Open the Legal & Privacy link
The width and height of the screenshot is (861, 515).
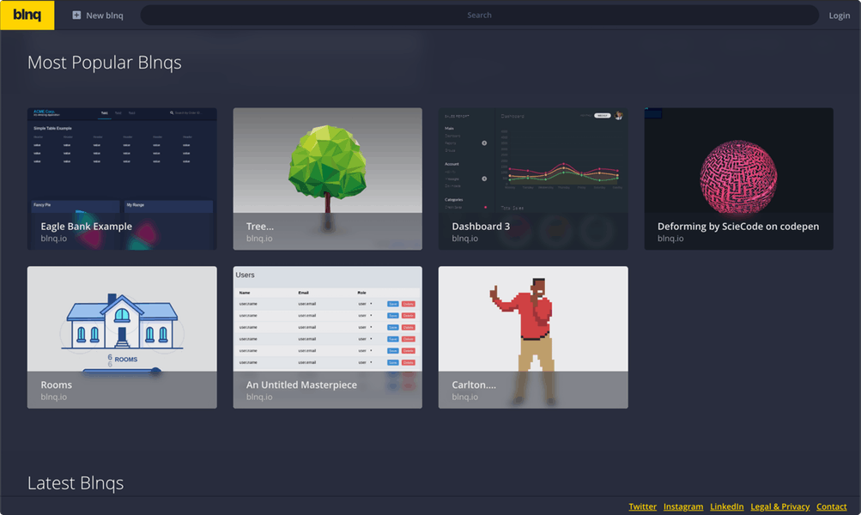[779, 506]
